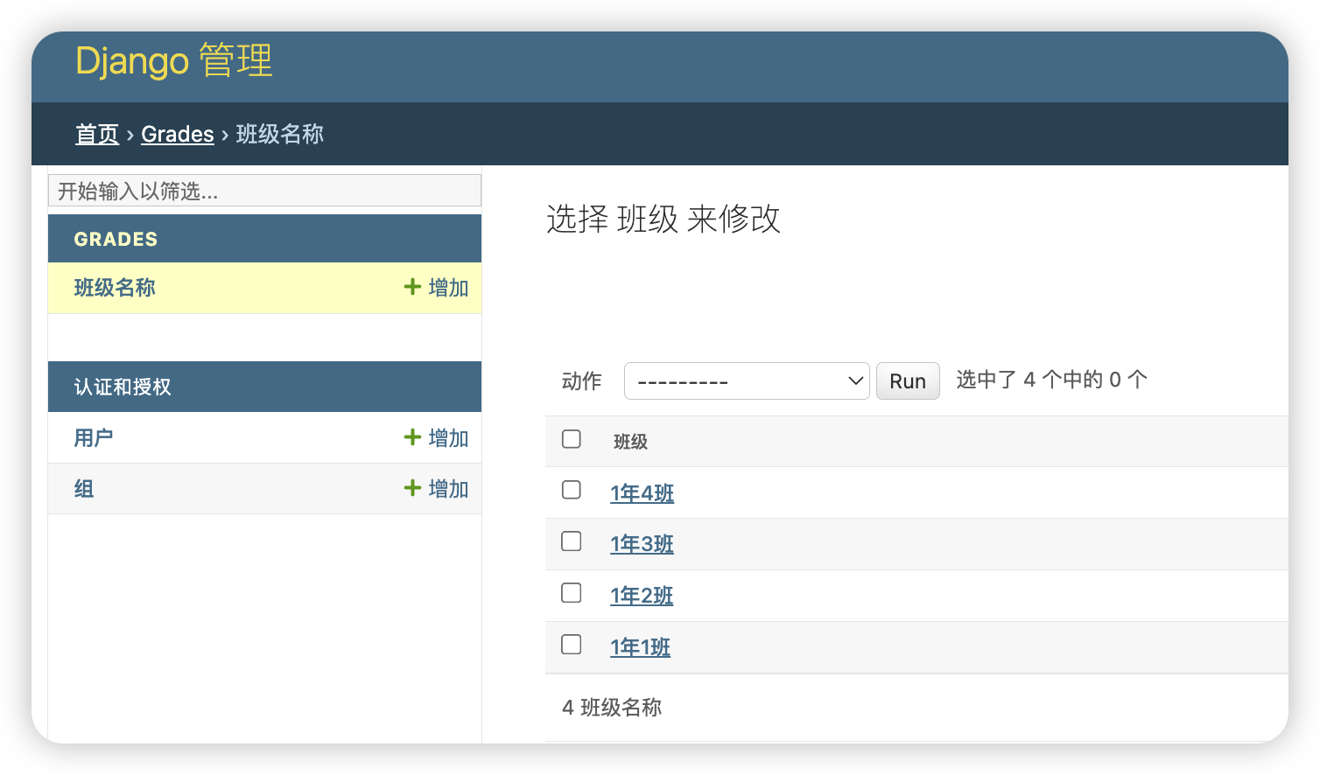Select the checkbox next to 1年3班

click(572, 541)
